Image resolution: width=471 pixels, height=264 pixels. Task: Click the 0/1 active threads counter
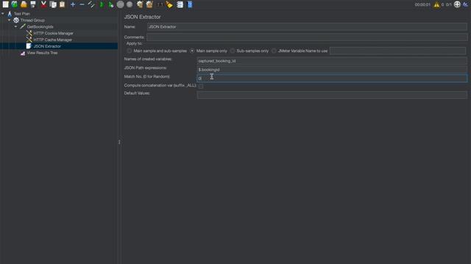448,5
